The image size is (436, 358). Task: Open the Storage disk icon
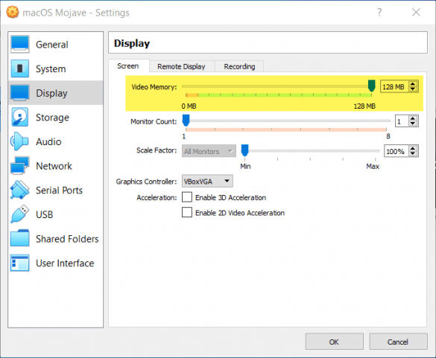click(19, 117)
